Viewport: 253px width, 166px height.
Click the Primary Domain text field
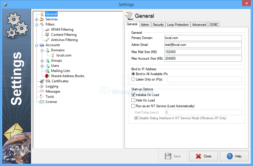(x=202, y=38)
